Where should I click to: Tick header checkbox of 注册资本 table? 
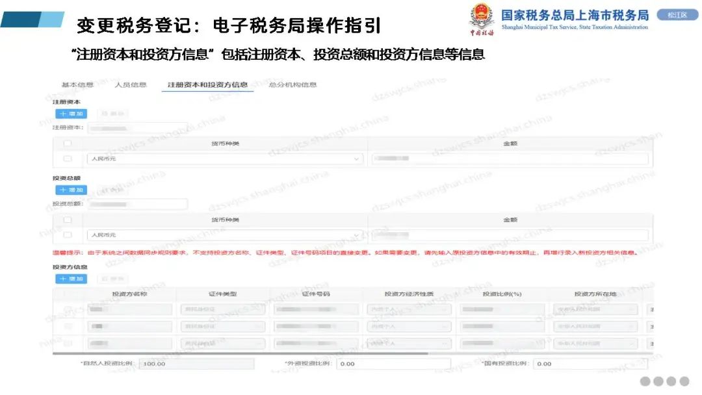(x=68, y=143)
